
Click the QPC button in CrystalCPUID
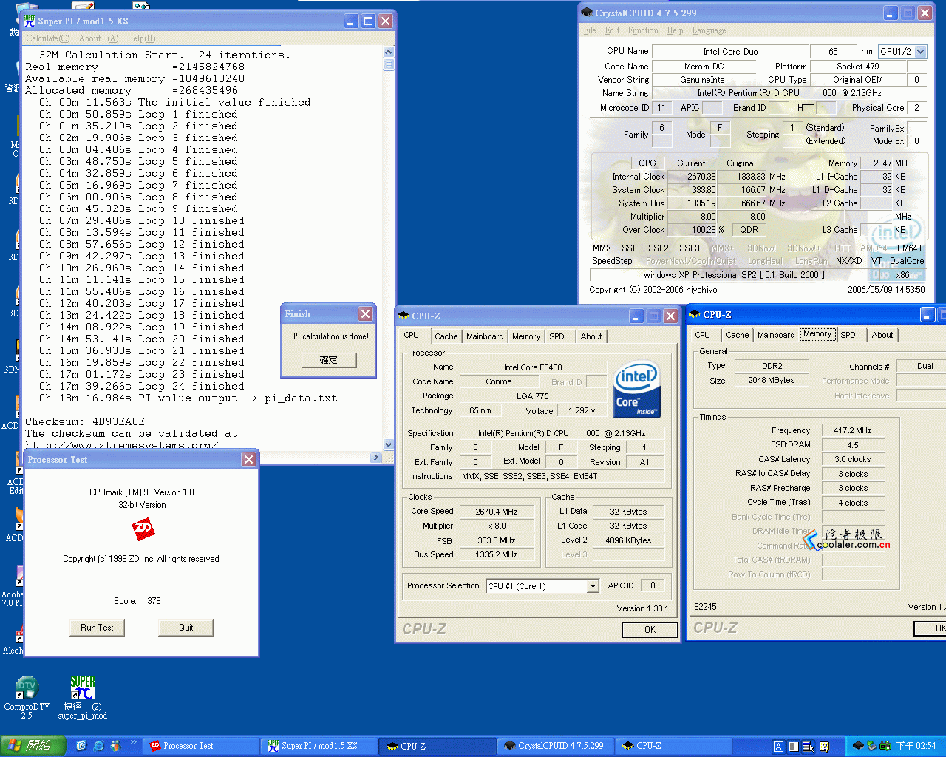pyautogui.click(x=647, y=163)
